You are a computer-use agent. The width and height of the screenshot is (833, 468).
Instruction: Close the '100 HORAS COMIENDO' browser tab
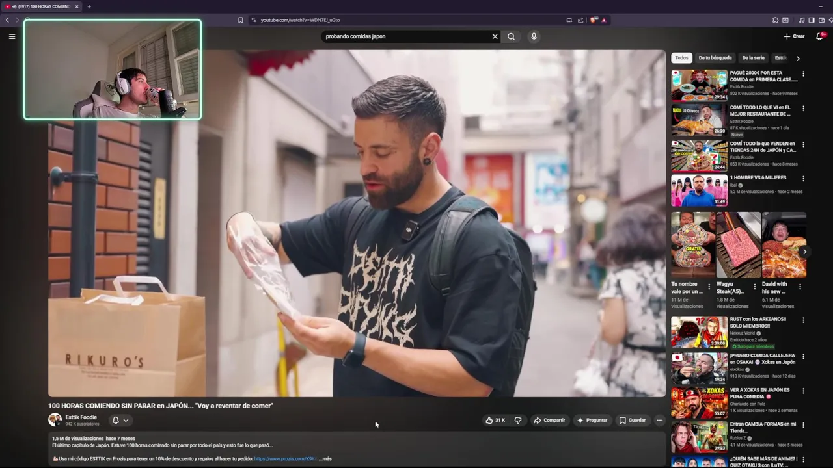[x=77, y=6]
